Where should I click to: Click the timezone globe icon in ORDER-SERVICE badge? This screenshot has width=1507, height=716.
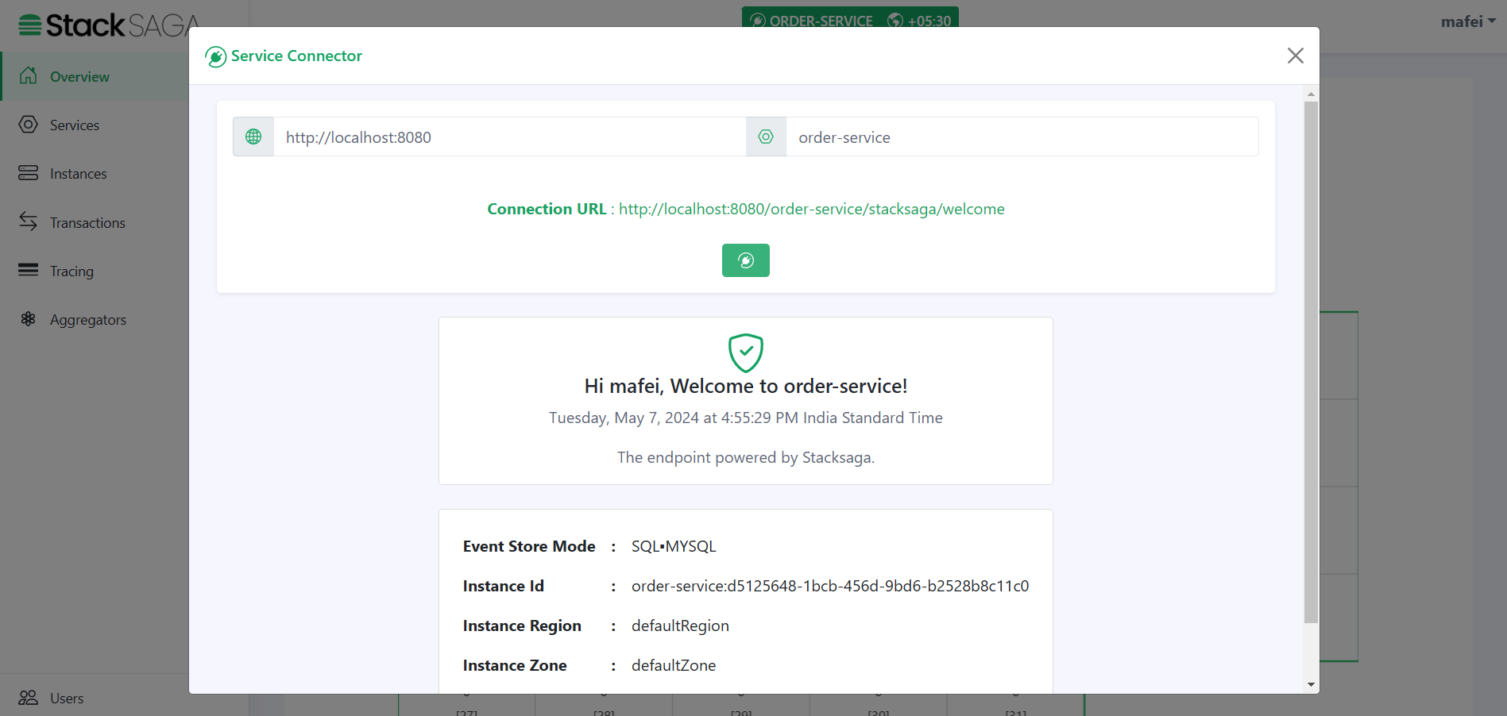tap(895, 21)
